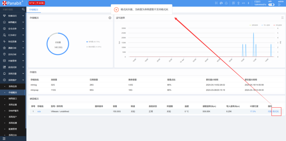Open 配置管理 in the sidebar
Viewport: 286px width, 141px height.
13,129
